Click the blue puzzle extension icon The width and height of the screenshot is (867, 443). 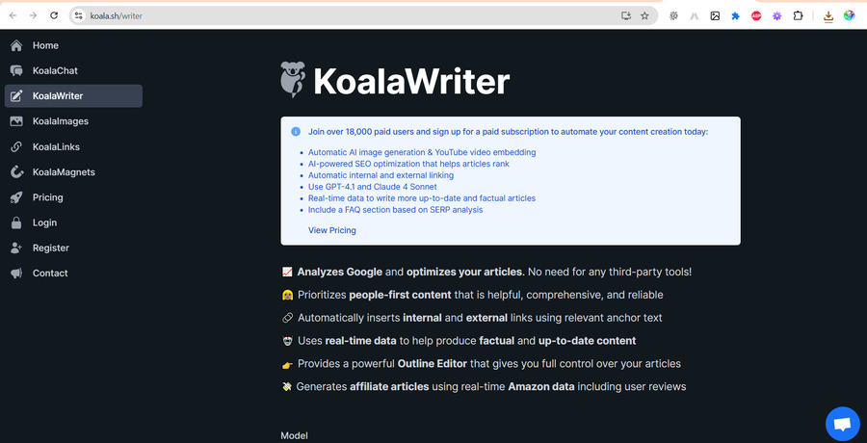tap(735, 16)
